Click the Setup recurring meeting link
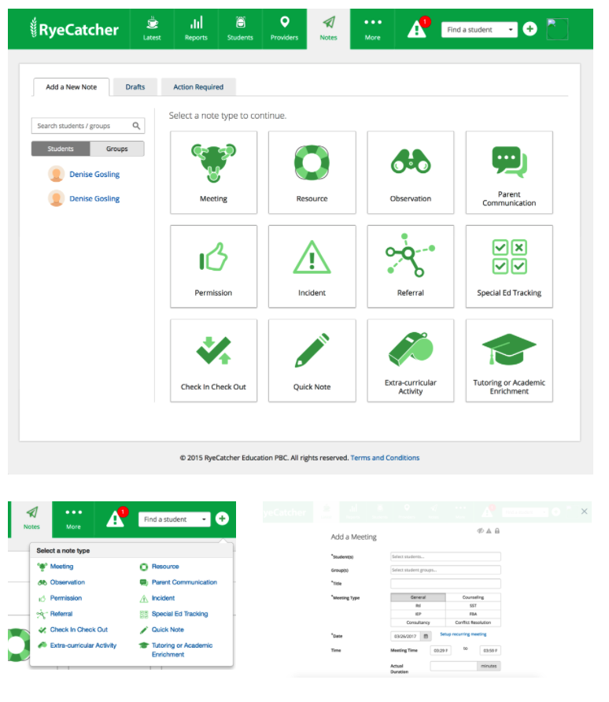The width and height of the screenshot is (609, 702). click(x=463, y=634)
